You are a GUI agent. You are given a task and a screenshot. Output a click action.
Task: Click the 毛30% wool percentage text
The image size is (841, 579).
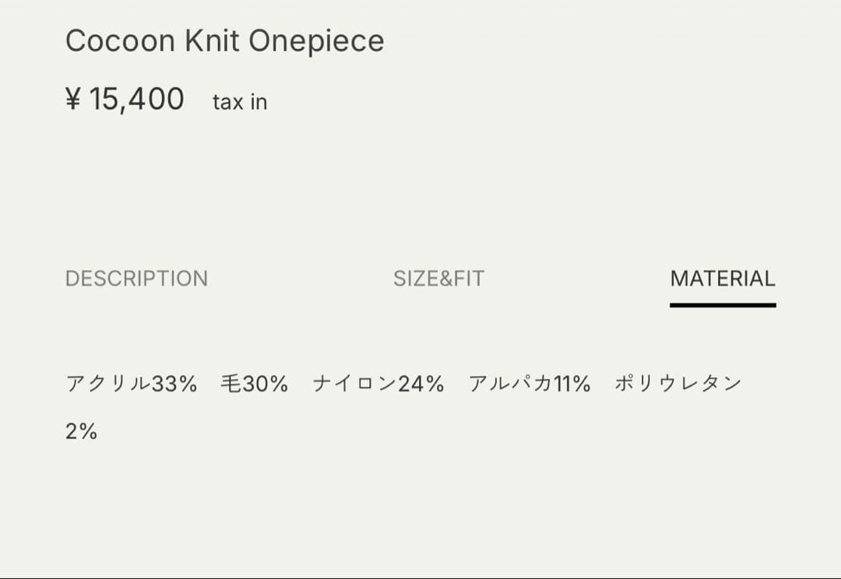click(x=255, y=382)
